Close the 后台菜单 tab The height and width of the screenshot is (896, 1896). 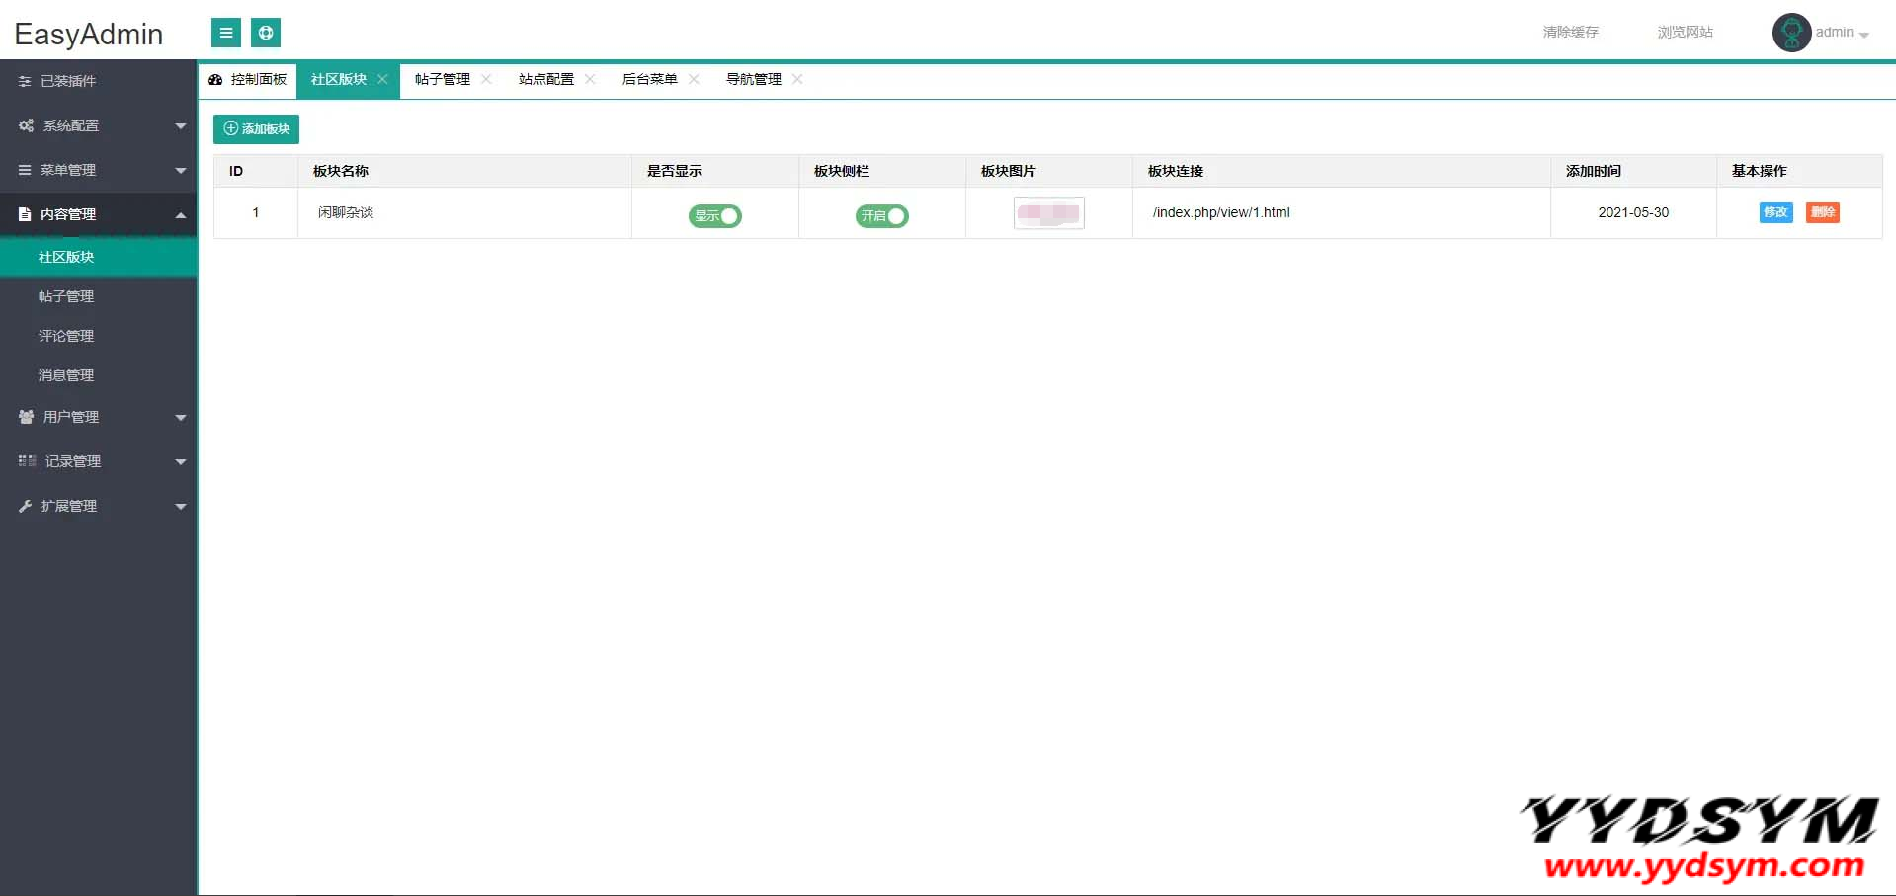click(694, 79)
